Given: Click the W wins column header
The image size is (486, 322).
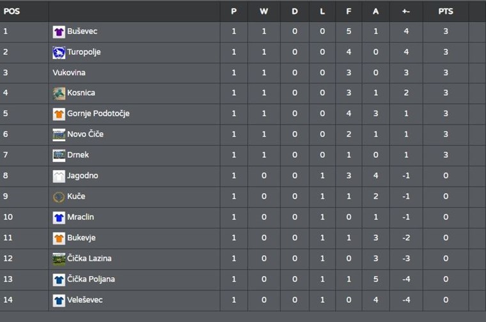Looking at the screenshot, I should pos(263,11).
